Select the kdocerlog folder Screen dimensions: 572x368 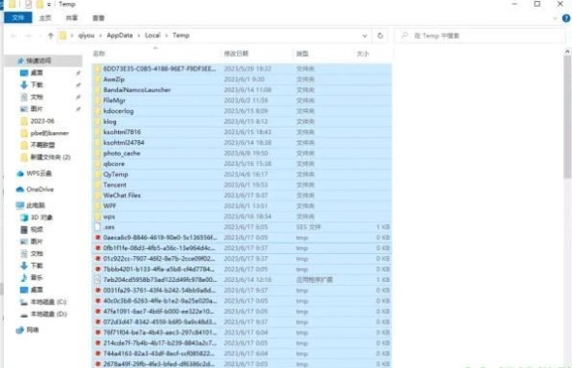click(x=242, y=111)
